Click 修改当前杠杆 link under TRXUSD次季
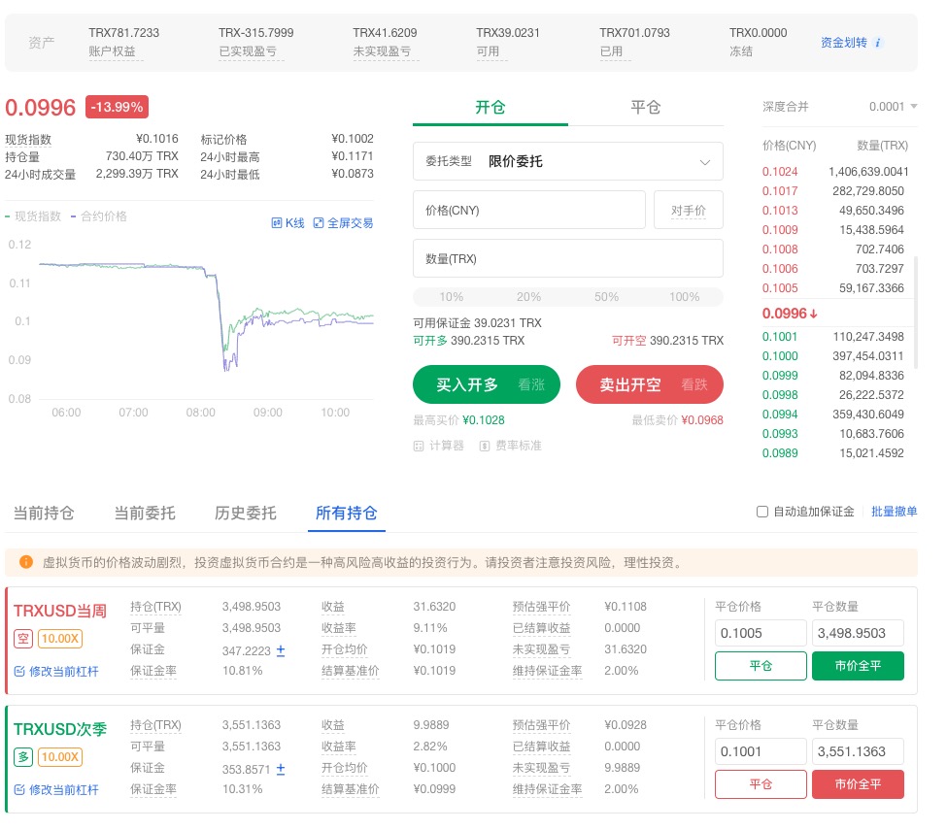The width and height of the screenshot is (947, 830). (x=63, y=789)
